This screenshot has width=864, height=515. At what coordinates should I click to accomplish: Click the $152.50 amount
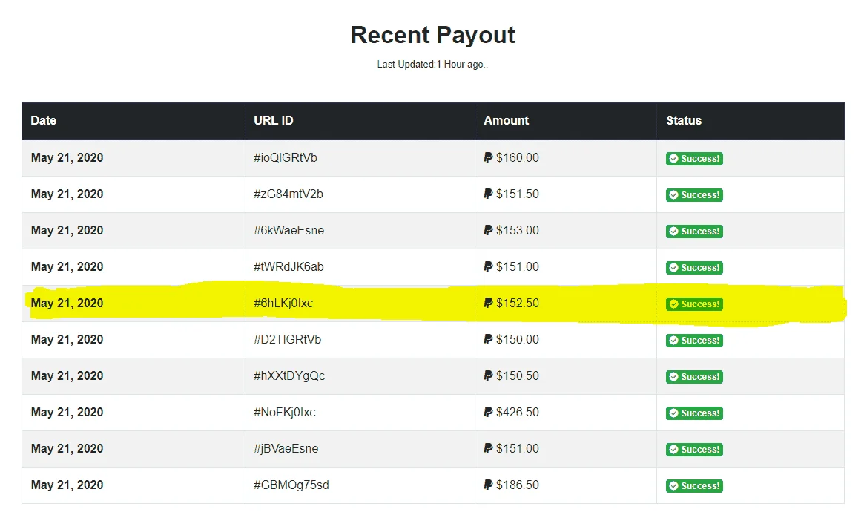[518, 304]
